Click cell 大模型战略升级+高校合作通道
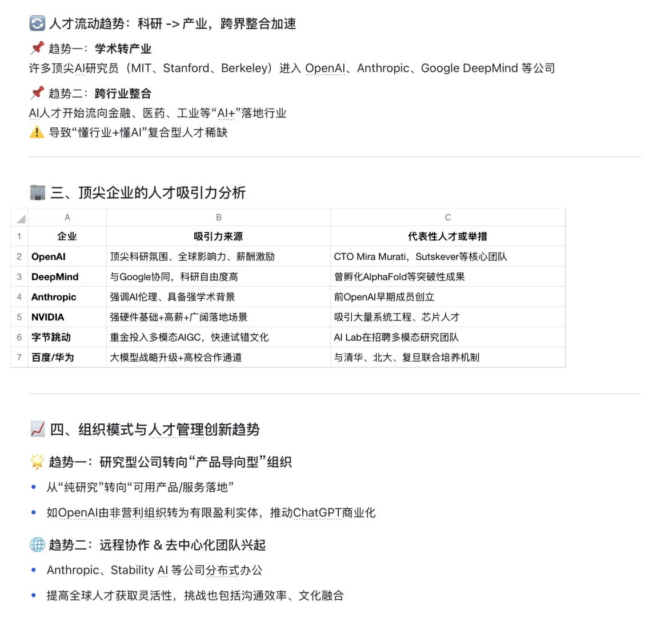Viewport: 653px width, 617px height. (219, 357)
